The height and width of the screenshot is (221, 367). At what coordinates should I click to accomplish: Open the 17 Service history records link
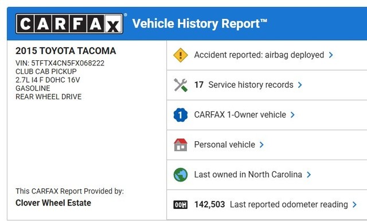[244, 85]
